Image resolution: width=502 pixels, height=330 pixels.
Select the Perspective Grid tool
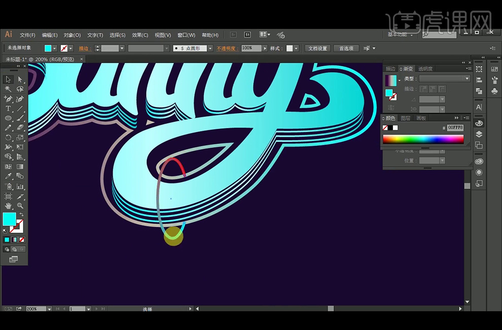click(20, 157)
